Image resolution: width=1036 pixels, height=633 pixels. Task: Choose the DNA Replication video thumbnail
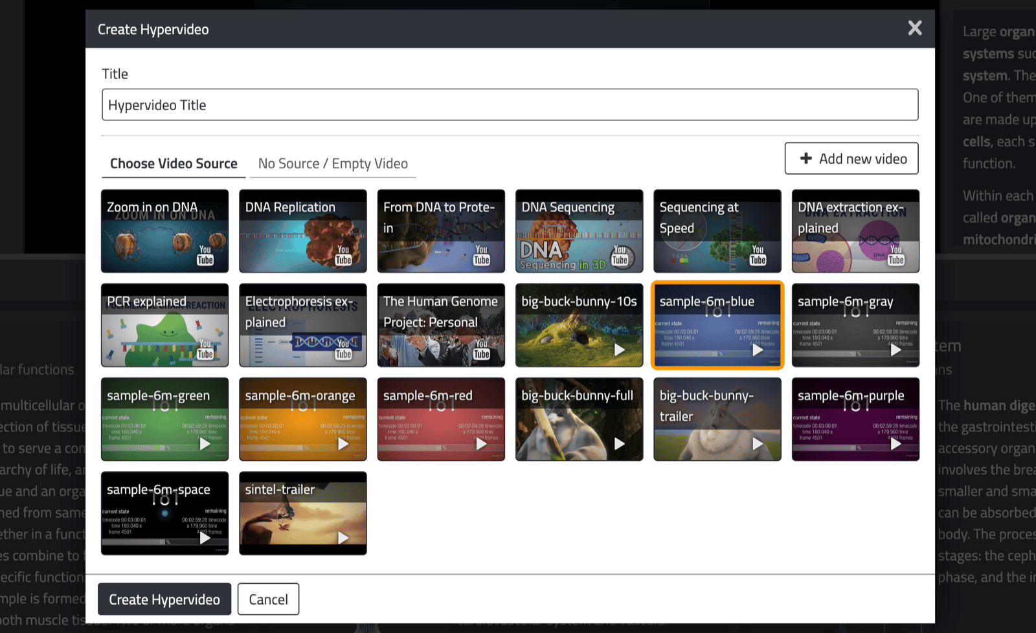pos(302,231)
